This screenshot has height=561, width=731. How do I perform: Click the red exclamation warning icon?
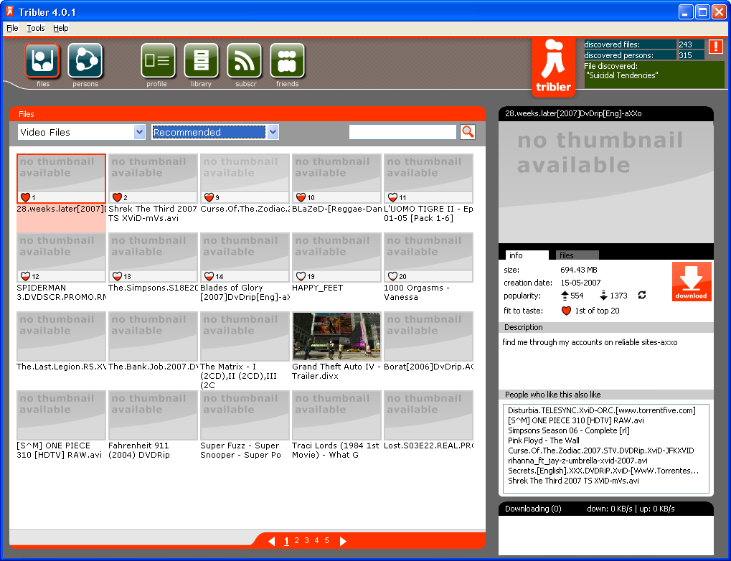tap(716, 47)
